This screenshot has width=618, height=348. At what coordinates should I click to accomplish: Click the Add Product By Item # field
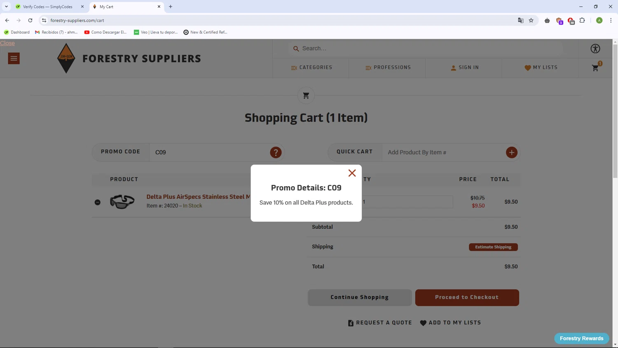pos(444,153)
